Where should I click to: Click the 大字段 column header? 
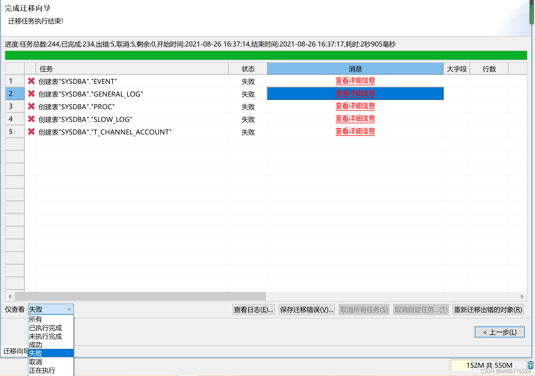[x=456, y=69]
